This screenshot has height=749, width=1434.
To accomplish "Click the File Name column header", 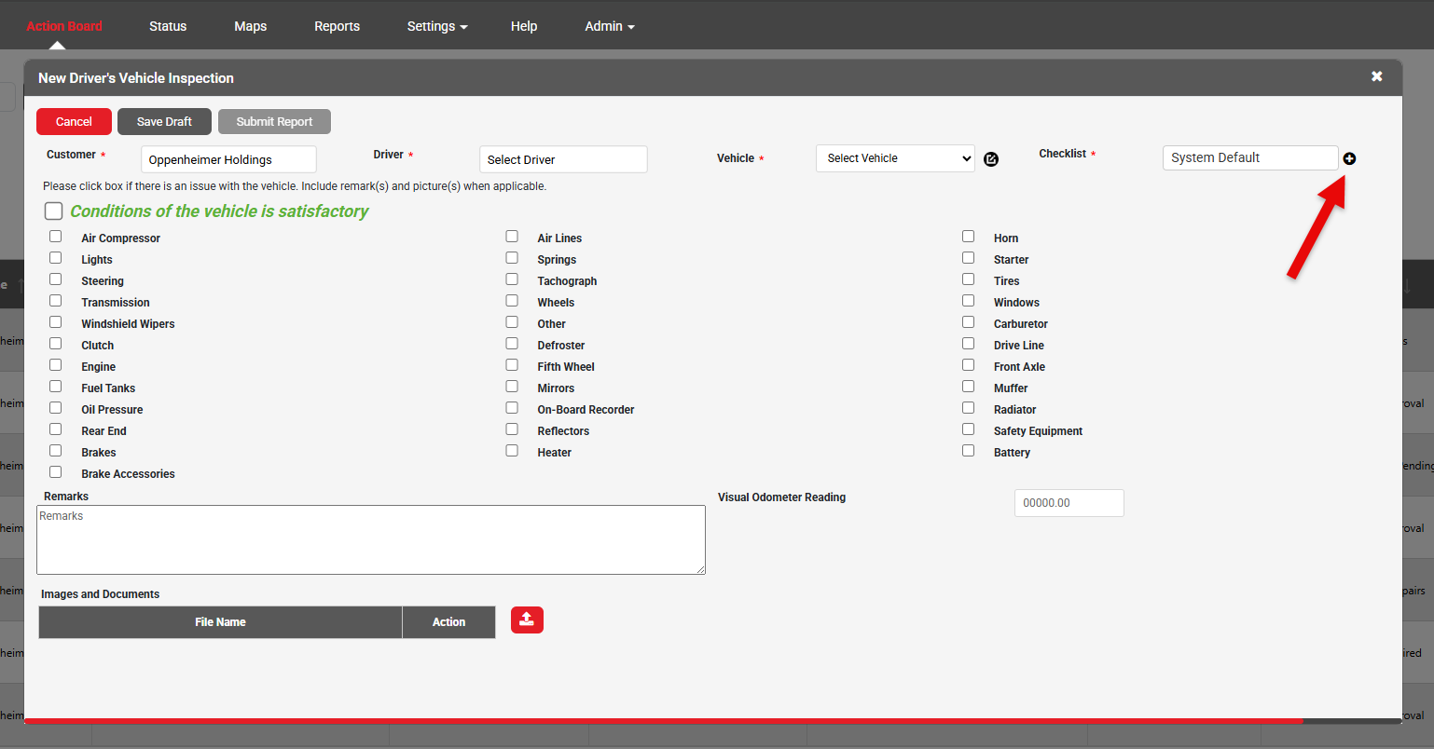I will coord(220,622).
